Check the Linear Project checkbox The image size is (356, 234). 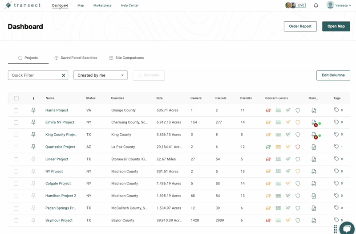[16, 160]
